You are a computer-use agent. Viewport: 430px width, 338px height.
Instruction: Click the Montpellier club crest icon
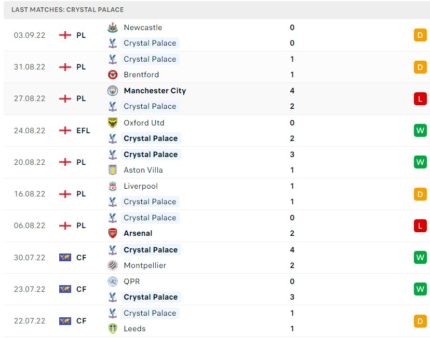[113, 265]
